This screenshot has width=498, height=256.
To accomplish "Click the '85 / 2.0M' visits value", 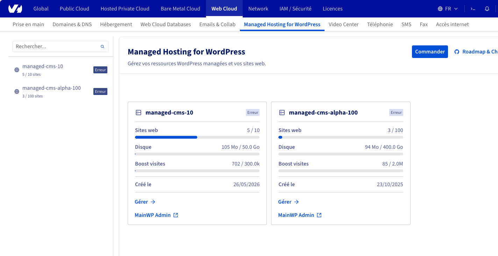I will click(393, 164).
